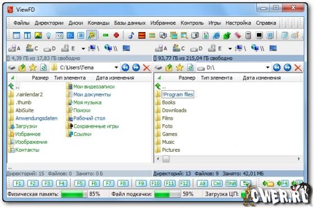Open the Файлы menu
The image size is (314, 208).
click(21, 23)
